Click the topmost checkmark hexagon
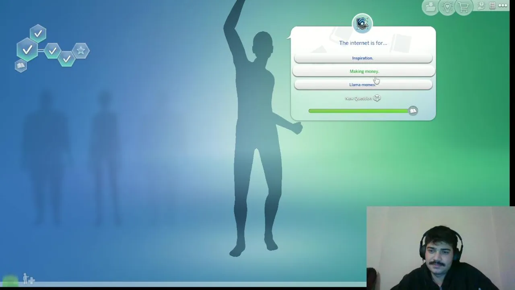Screen dimensions: 515x290 (x=38, y=34)
